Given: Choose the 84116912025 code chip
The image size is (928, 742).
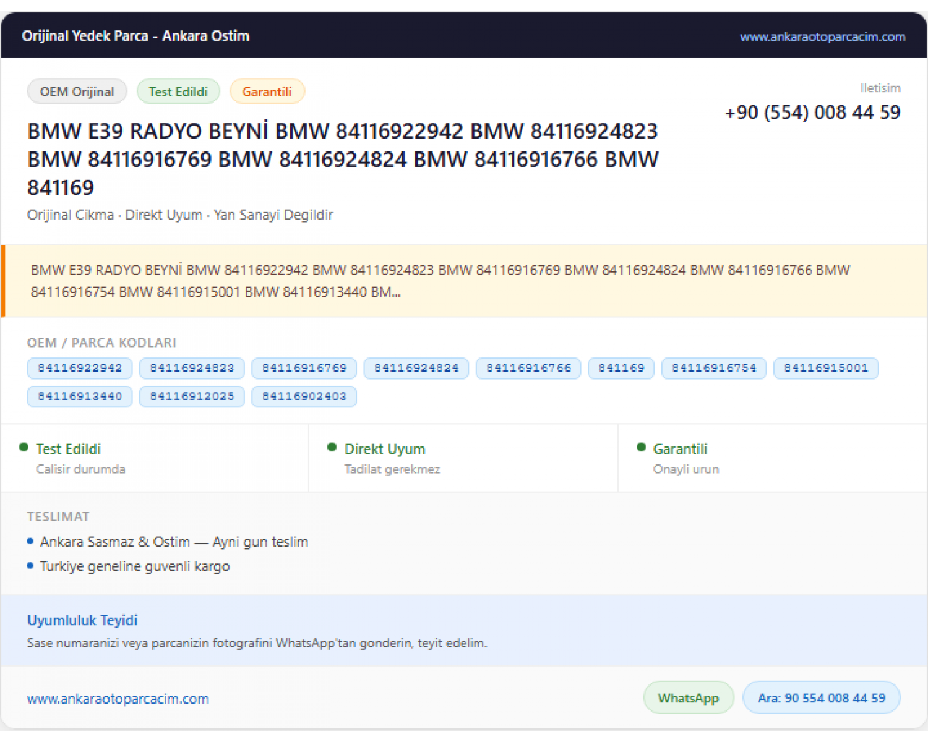Looking at the screenshot, I should 192,396.
